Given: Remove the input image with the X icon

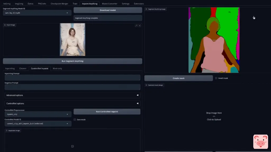Looking at the screenshot, I should point(139,26).
